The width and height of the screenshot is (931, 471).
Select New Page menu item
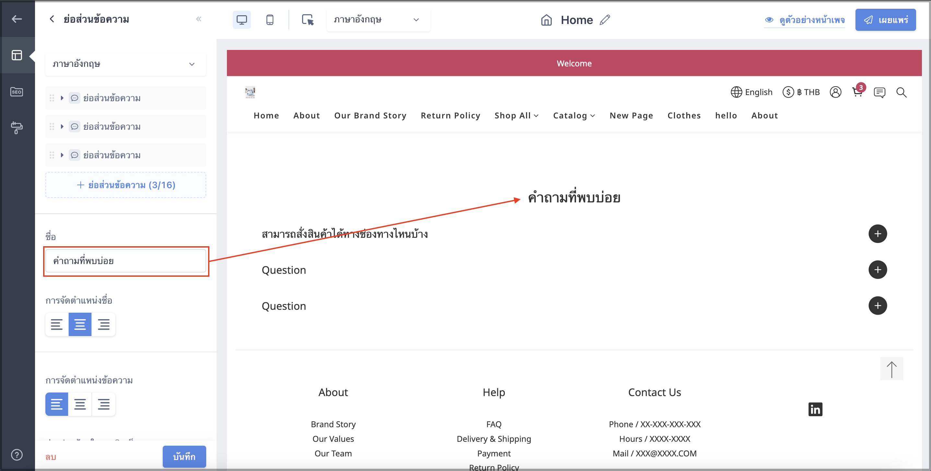click(x=631, y=115)
